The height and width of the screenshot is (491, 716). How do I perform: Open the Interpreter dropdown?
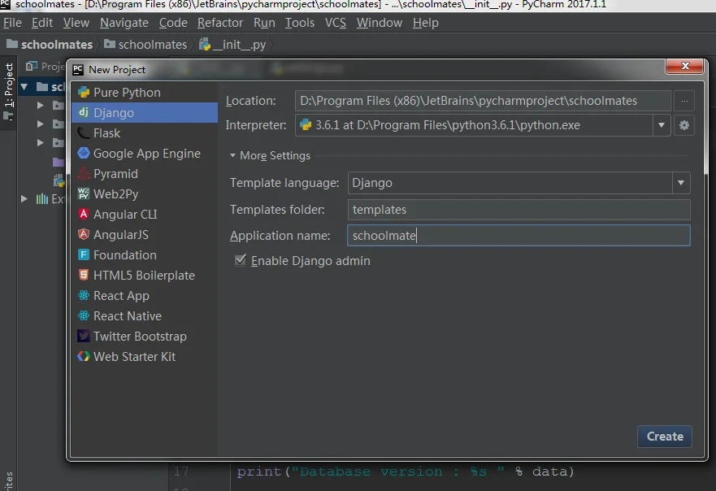tap(662, 125)
